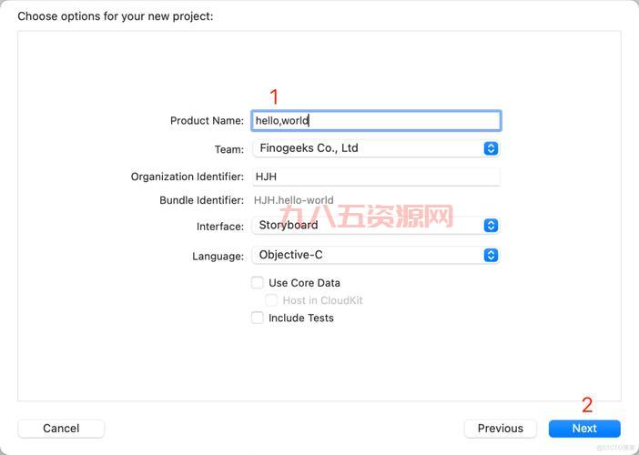Focus the Product Name text field
Image resolution: width=639 pixels, height=455 pixels.
pos(376,120)
